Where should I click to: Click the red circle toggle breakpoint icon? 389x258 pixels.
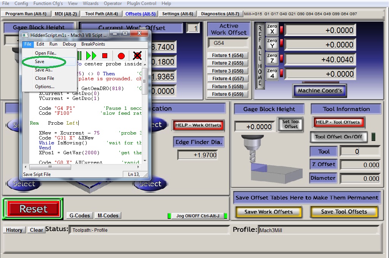pos(121,56)
